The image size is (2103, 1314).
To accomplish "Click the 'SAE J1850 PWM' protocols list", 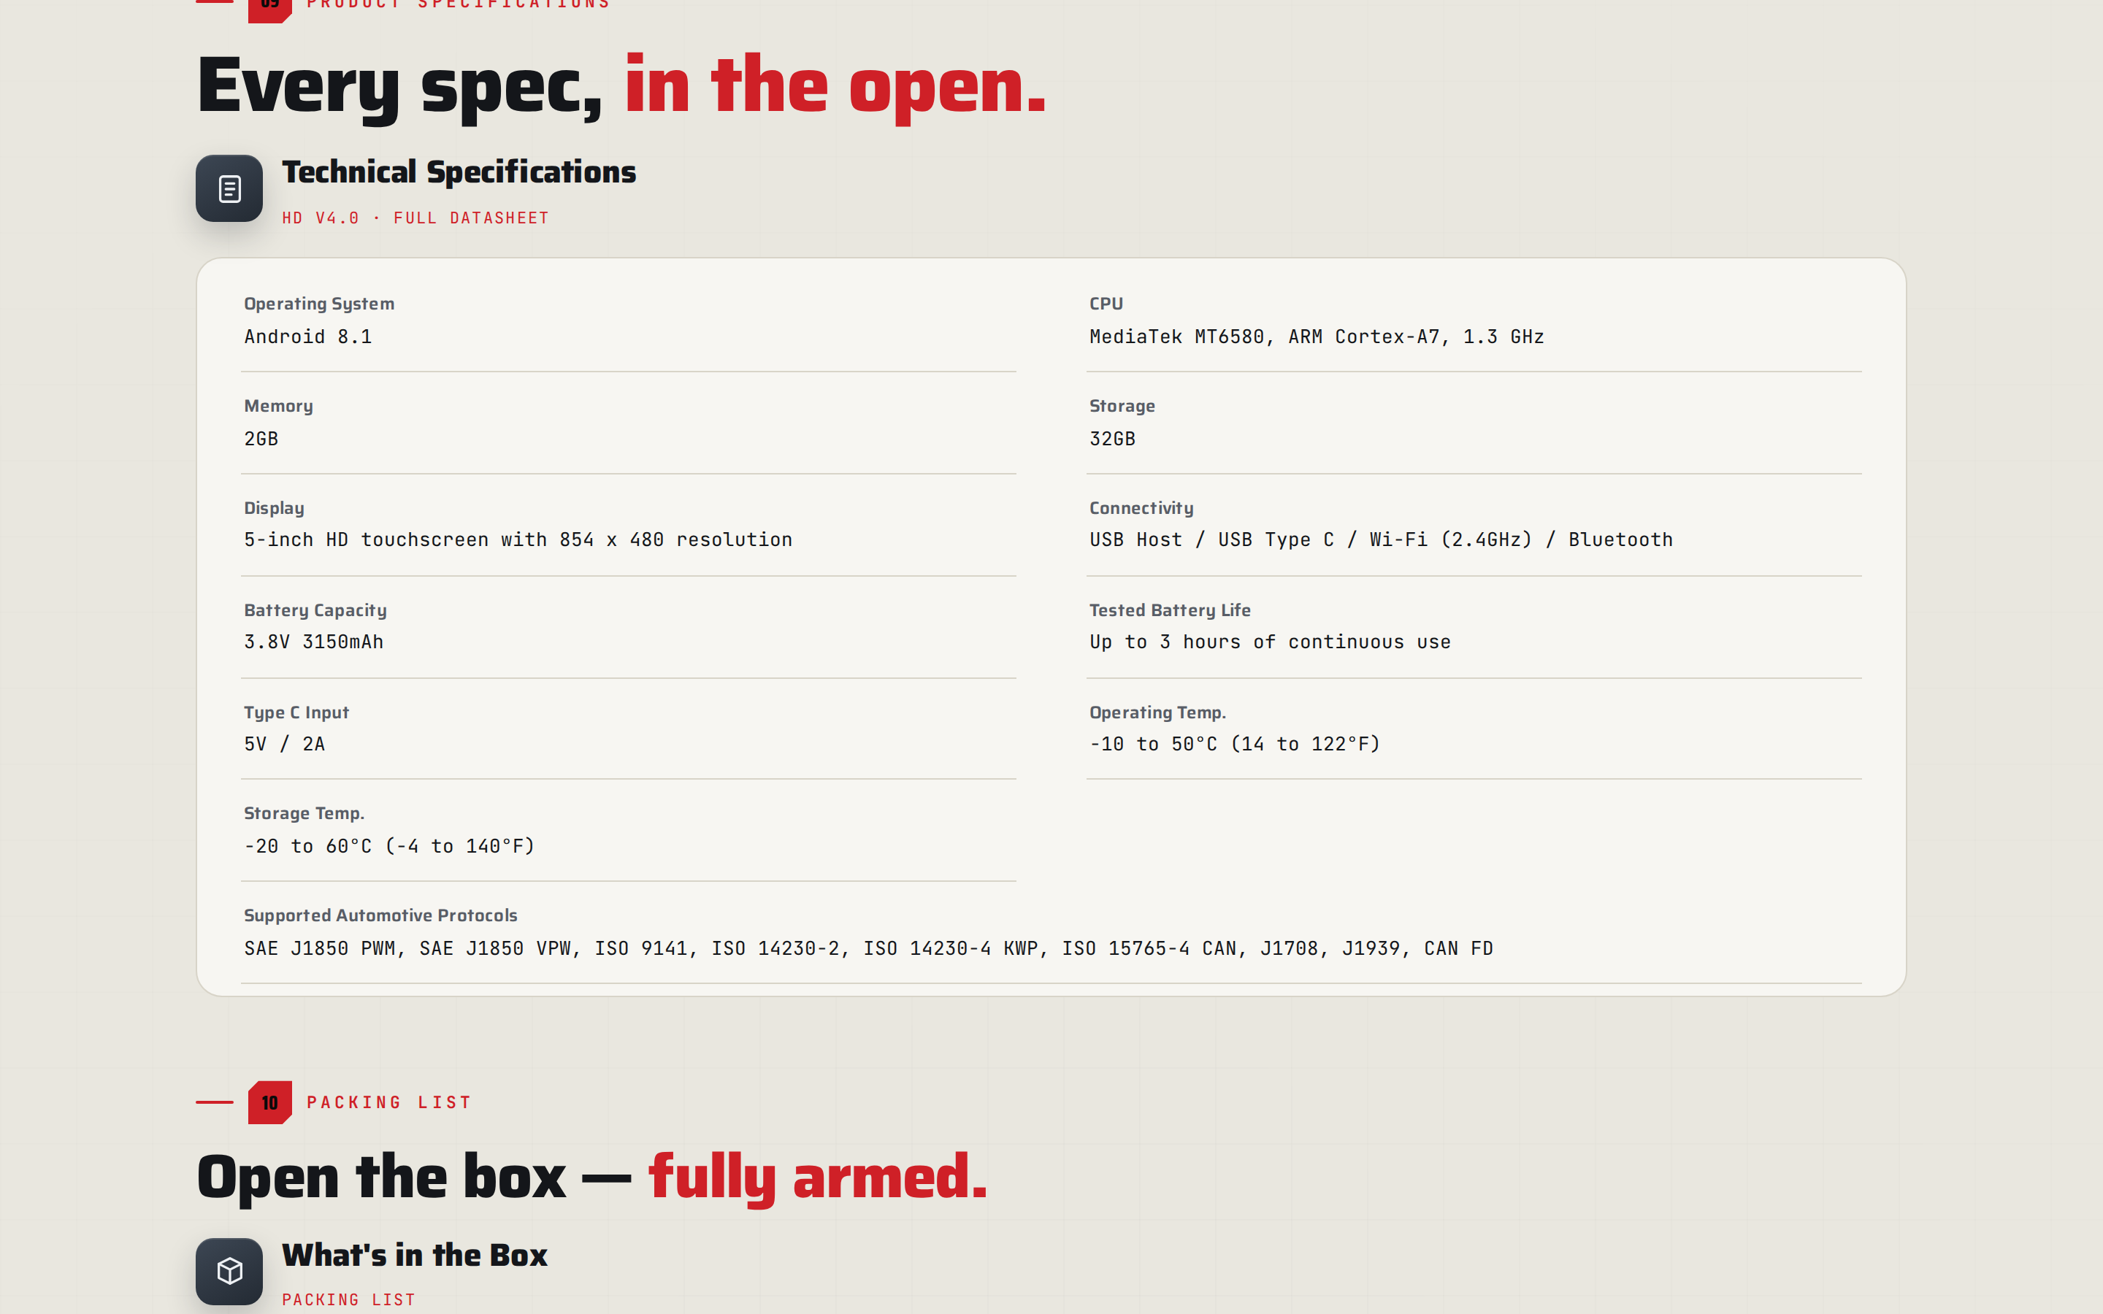I will pos(868,949).
